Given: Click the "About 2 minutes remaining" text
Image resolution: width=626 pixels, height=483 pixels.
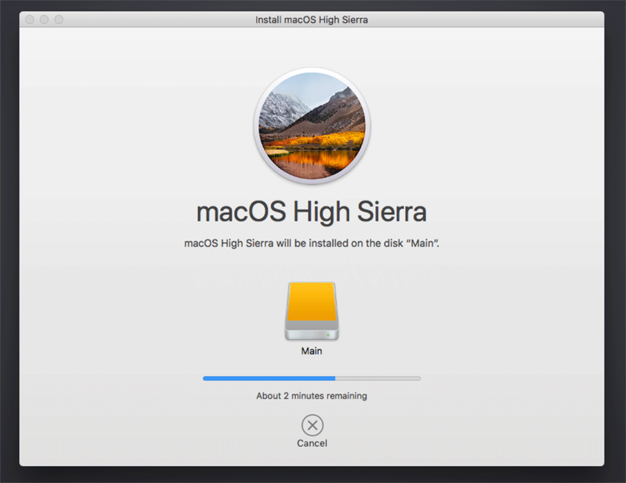Looking at the screenshot, I should [x=312, y=396].
